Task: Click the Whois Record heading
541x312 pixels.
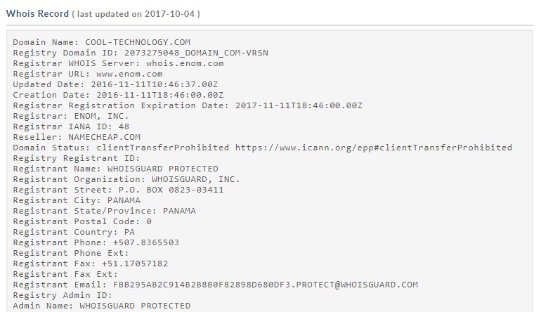Action: click(38, 13)
